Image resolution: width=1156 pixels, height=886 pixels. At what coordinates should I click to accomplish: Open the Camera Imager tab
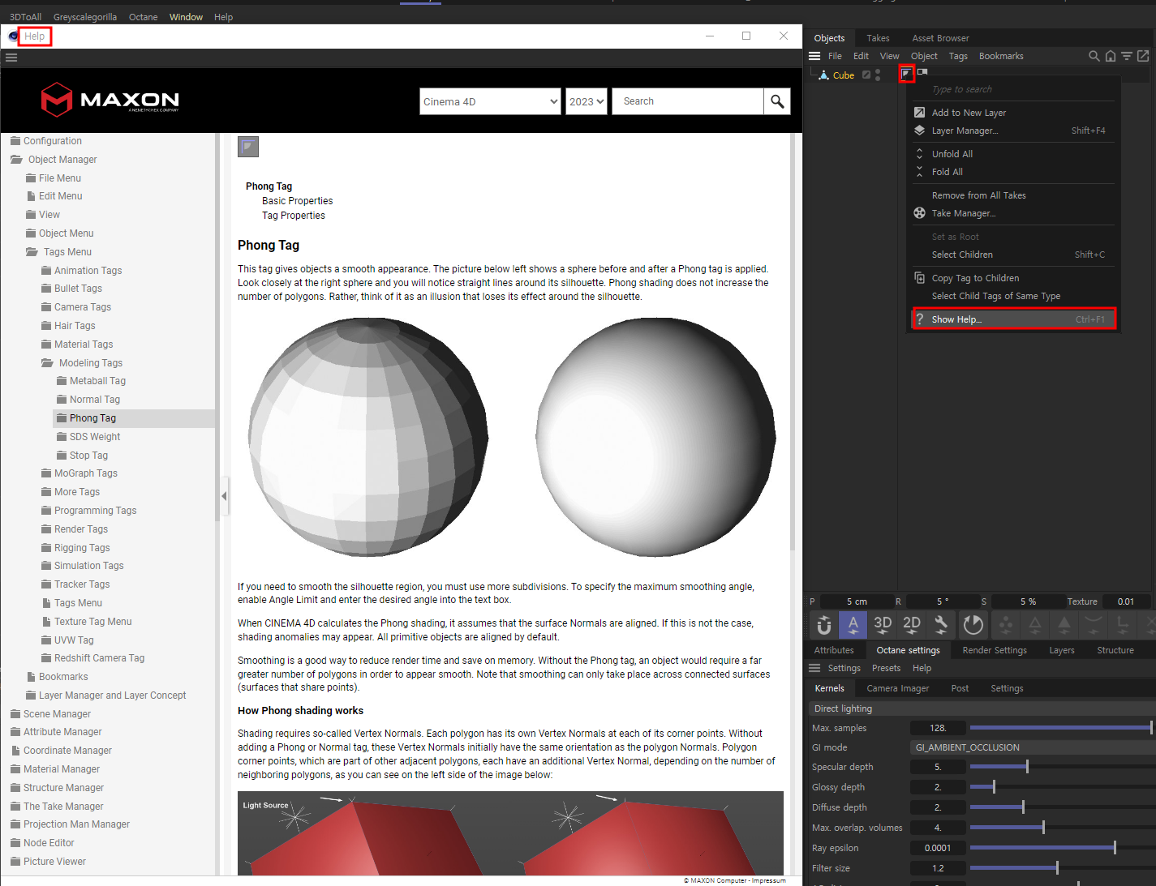click(898, 688)
